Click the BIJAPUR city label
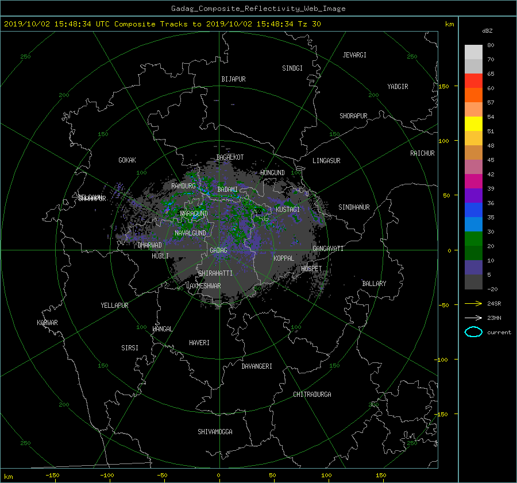 tap(233, 79)
